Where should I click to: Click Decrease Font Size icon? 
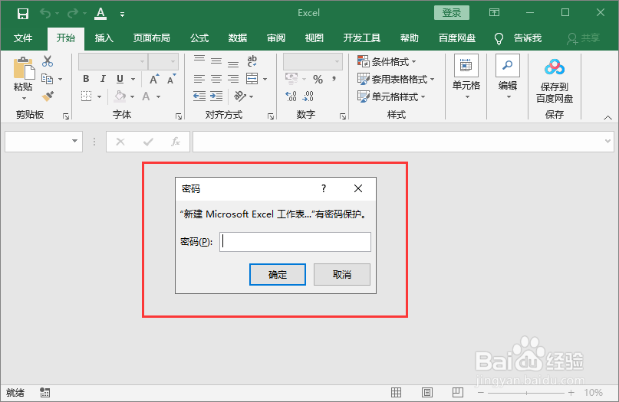[171, 79]
